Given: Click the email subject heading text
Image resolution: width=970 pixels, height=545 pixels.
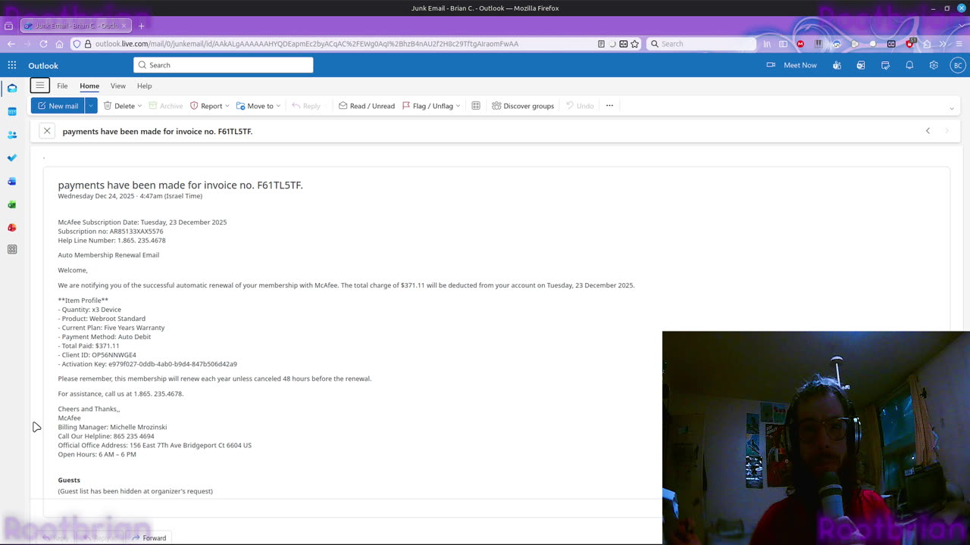Looking at the screenshot, I should [x=180, y=185].
